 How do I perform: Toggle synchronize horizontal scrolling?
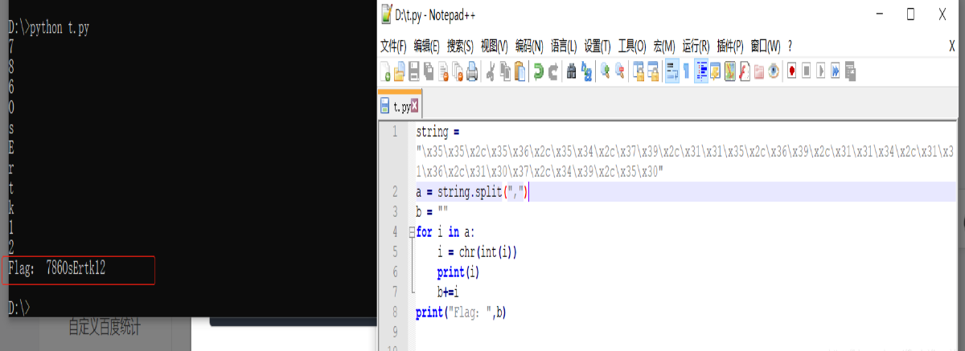pyautogui.click(x=654, y=71)
